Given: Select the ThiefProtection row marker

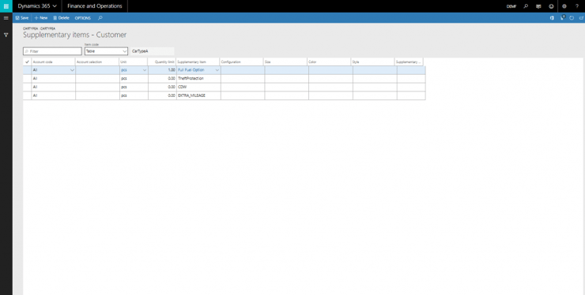Looking at the screenshot, I should pos(27,79).
